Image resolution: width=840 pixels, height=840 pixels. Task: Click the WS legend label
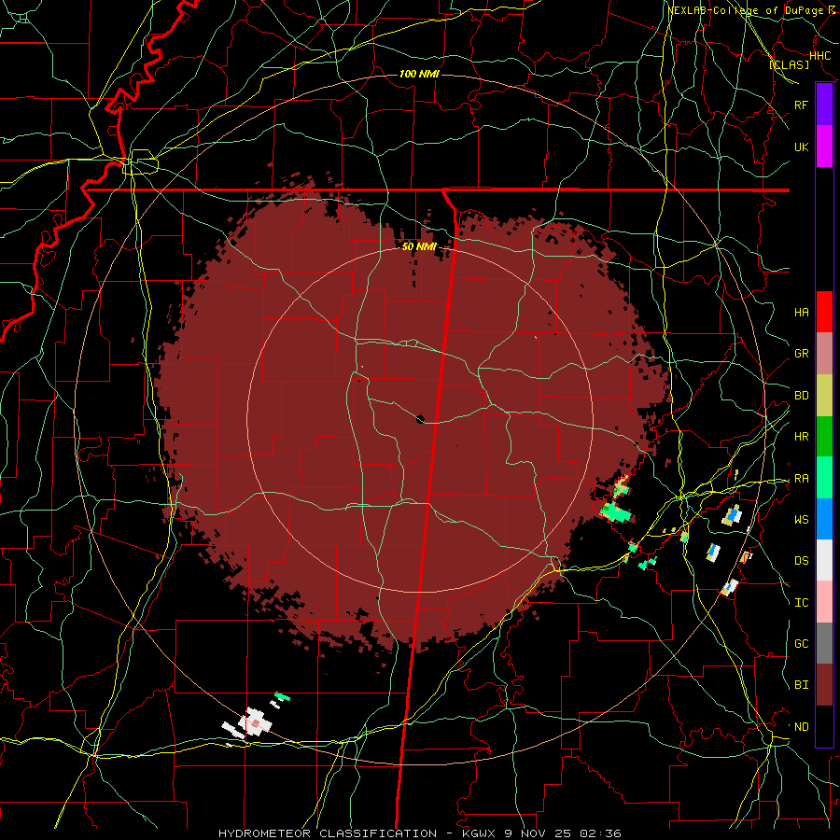(x=802, y=520)
